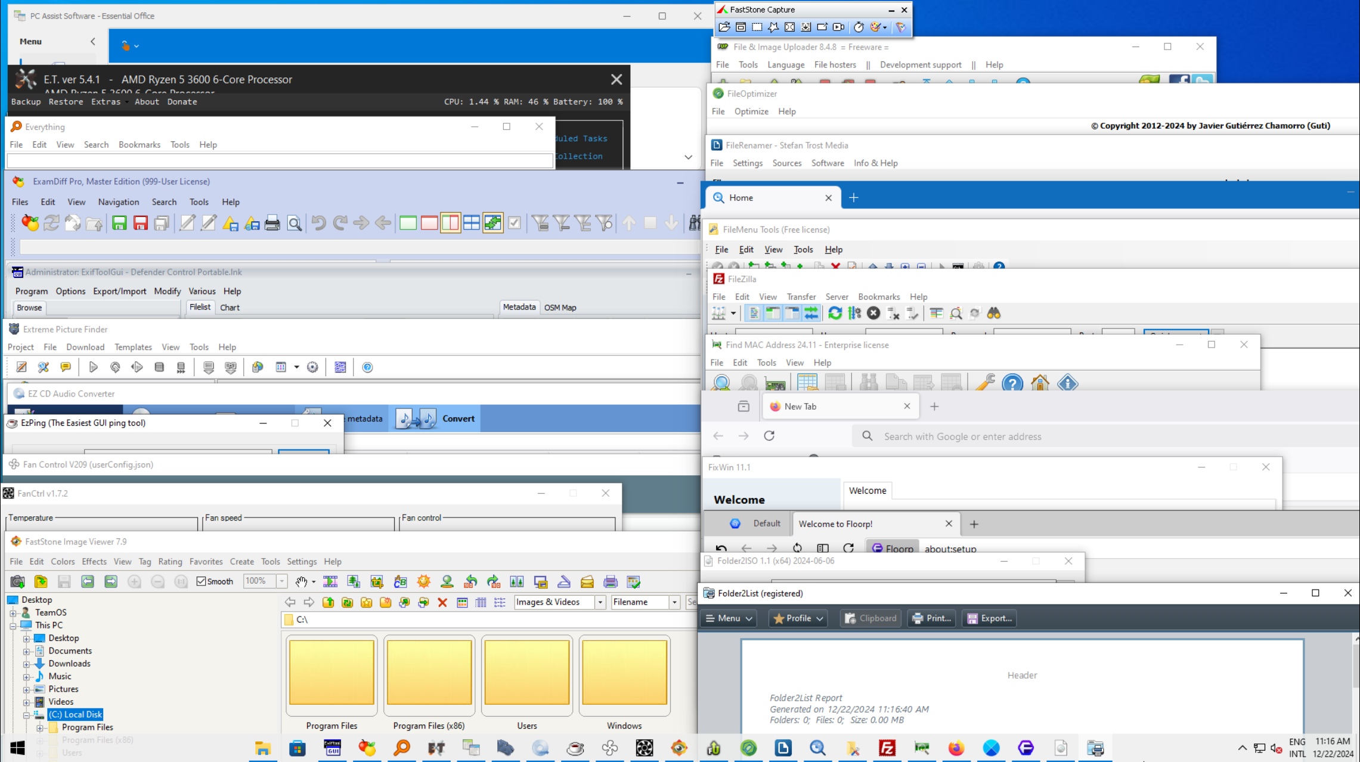
Task: Click the hand pan tool in FastStone Viewer
Action: (x=301, y=582)
